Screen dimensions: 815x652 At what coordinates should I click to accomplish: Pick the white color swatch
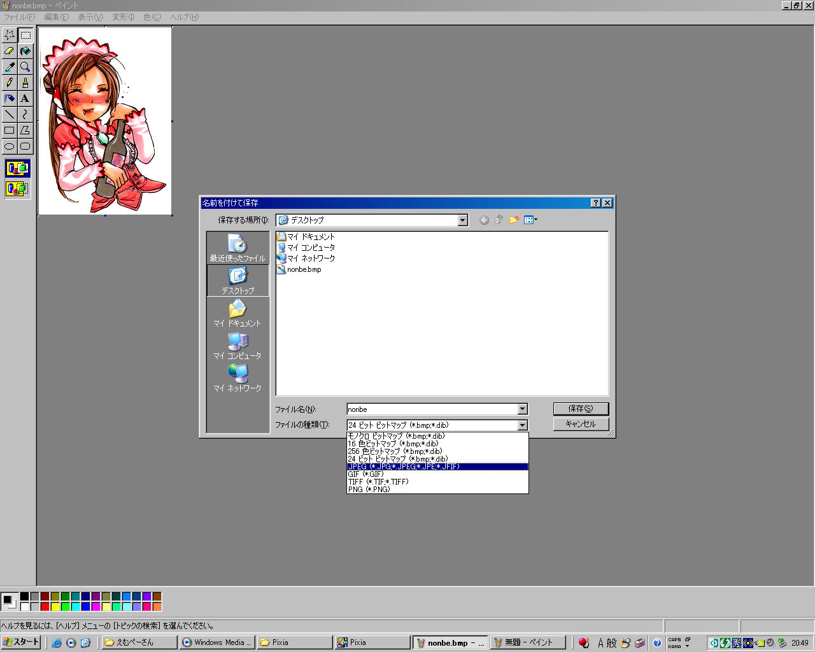[x=25, y=607]
